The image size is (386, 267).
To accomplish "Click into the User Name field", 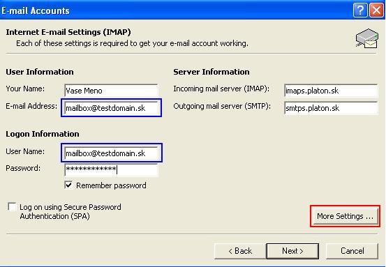I will pos(111,153).
